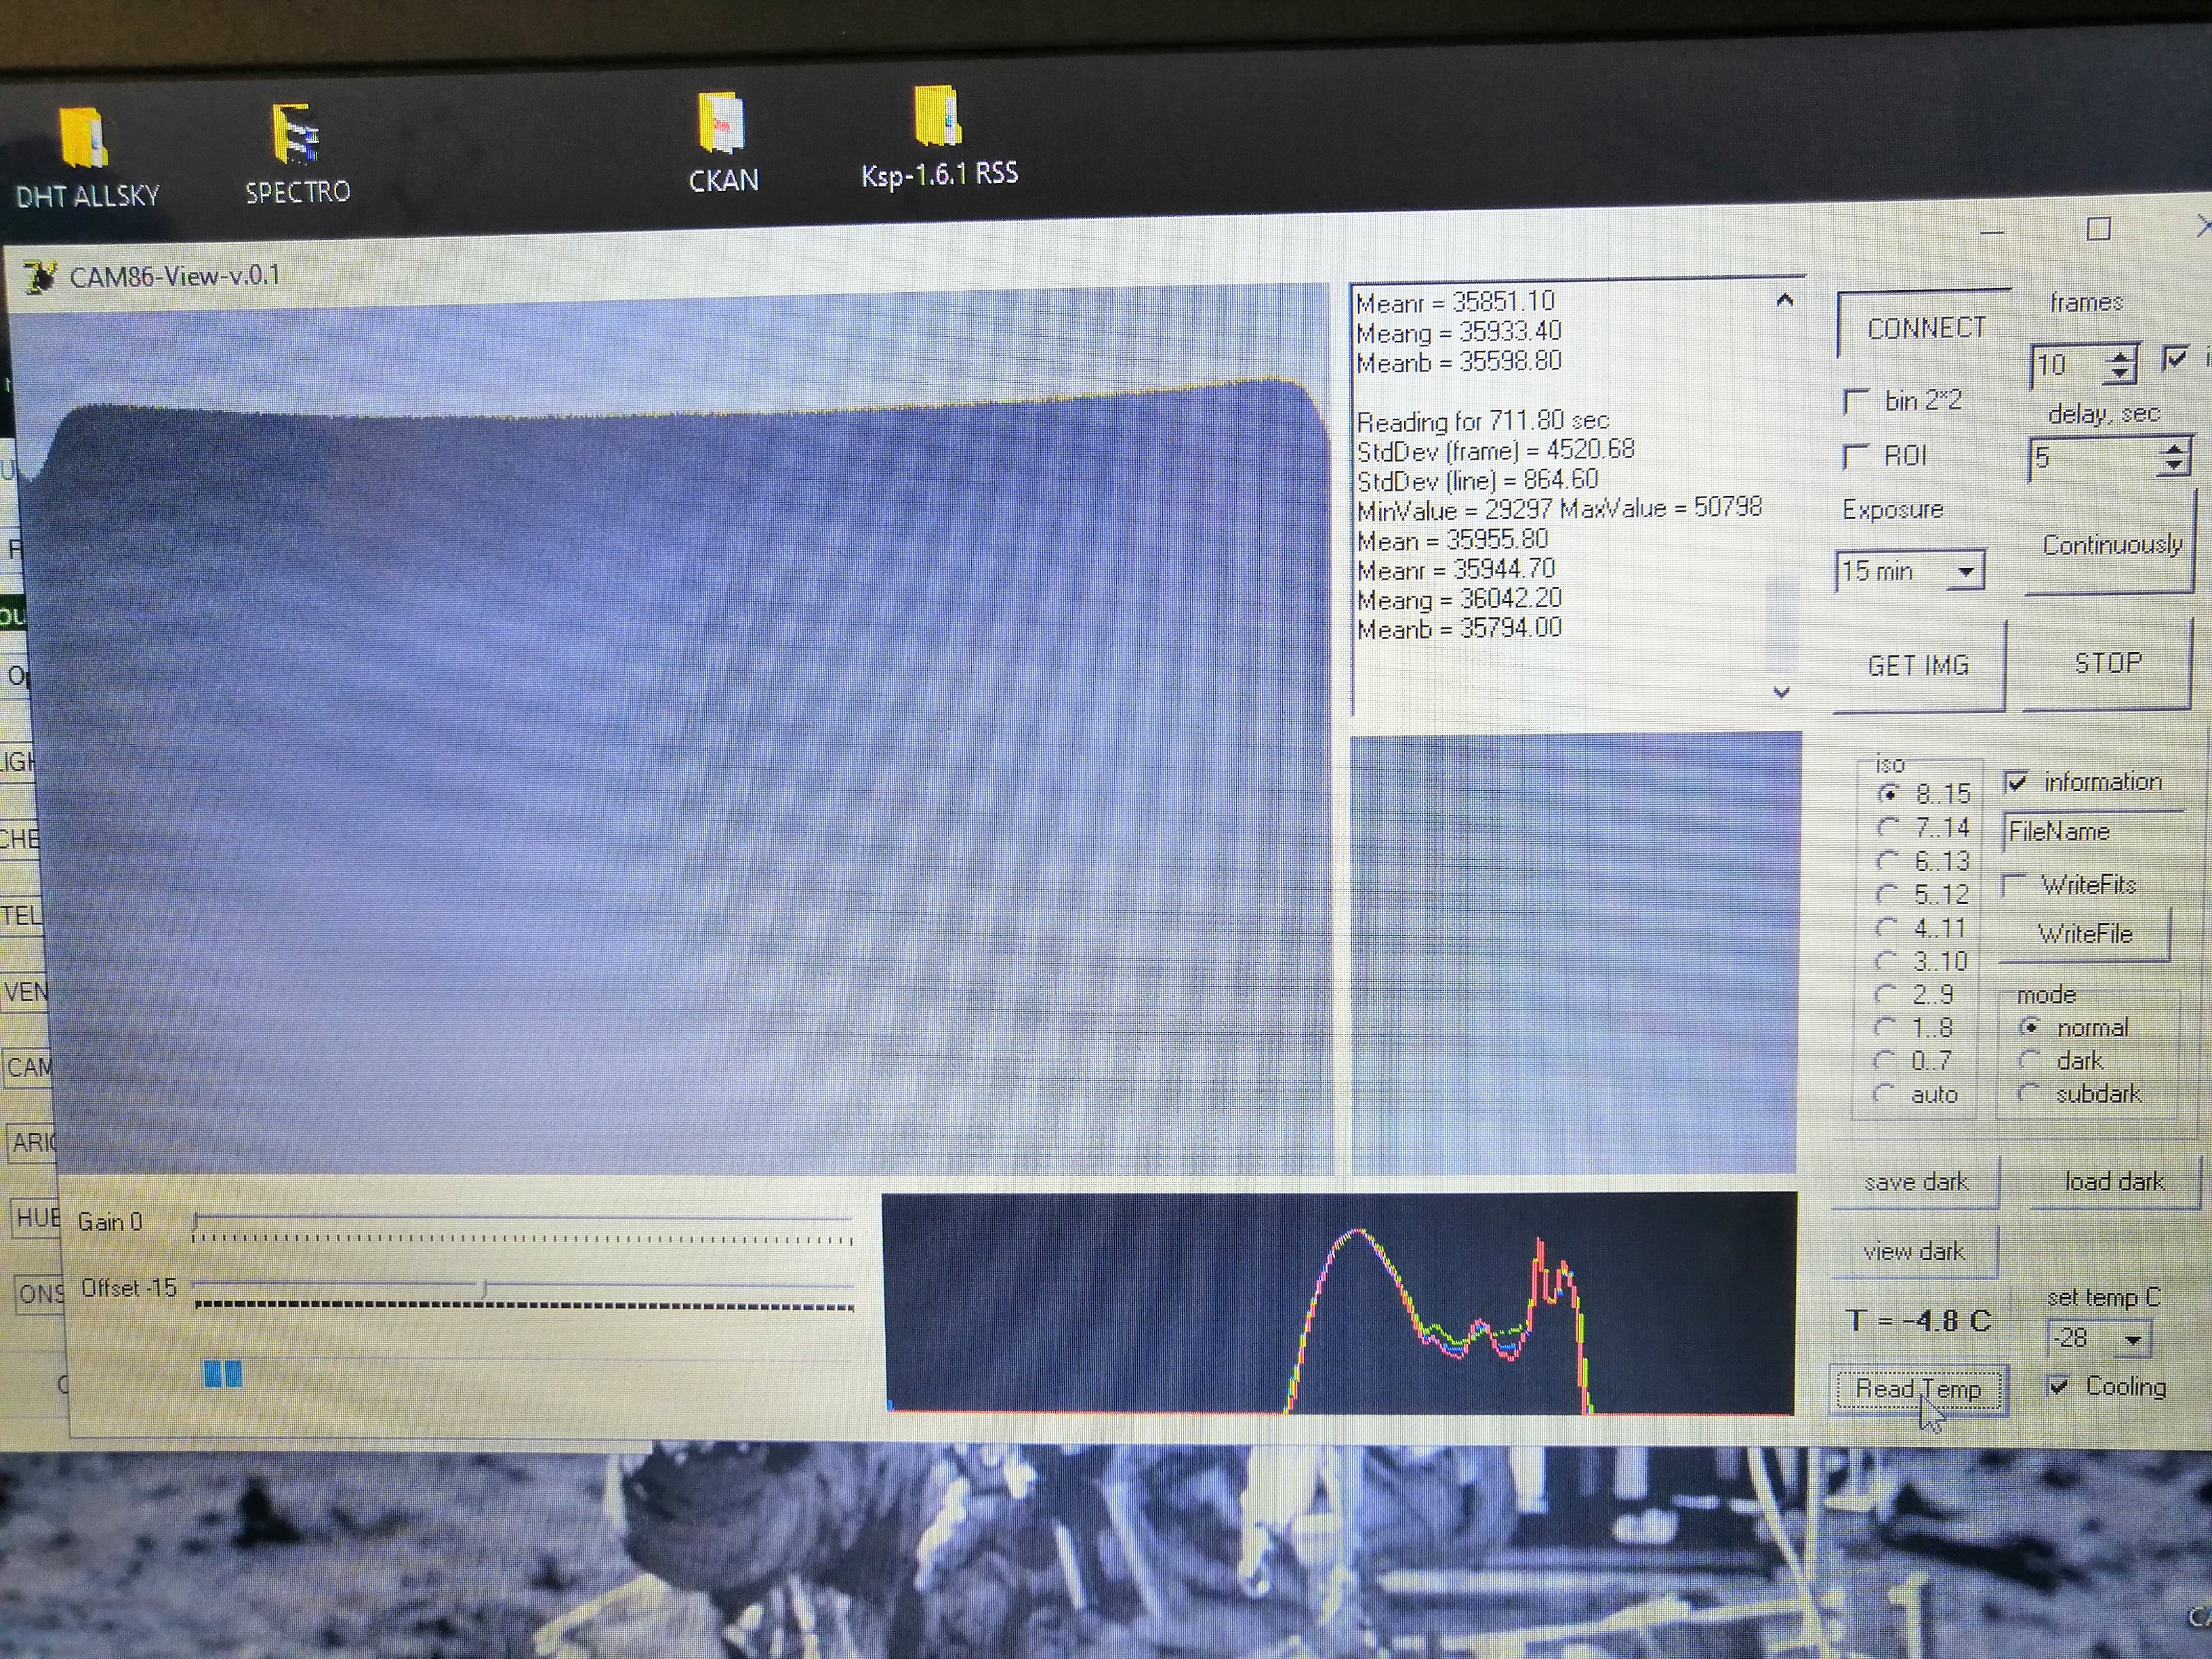Uncheck the Cooling checkbox
The width and height of the screenshot is (2212, 1659).
click(x=2059, y=1386)
